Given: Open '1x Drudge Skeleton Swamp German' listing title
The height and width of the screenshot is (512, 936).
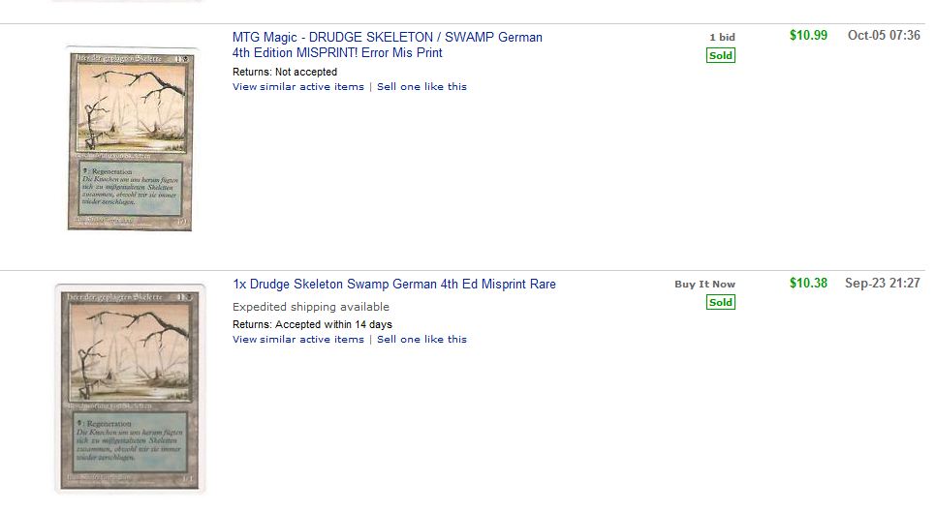Looking at the screenshot, I should (393, 285).
